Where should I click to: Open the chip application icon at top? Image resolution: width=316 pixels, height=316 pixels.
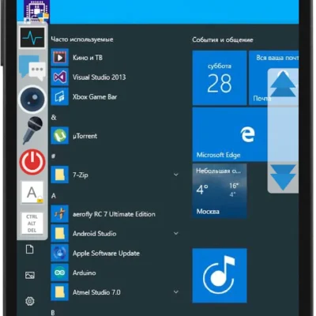(36, 11)
